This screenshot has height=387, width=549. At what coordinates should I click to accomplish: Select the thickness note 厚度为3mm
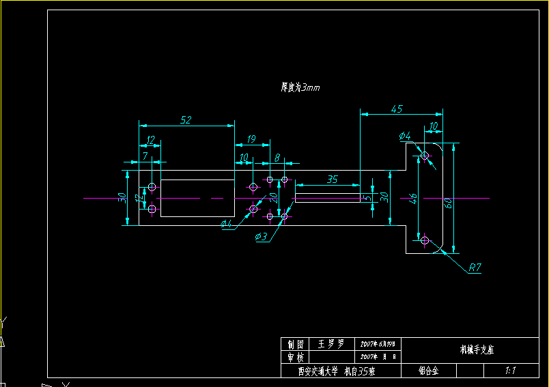coord(300,87)
